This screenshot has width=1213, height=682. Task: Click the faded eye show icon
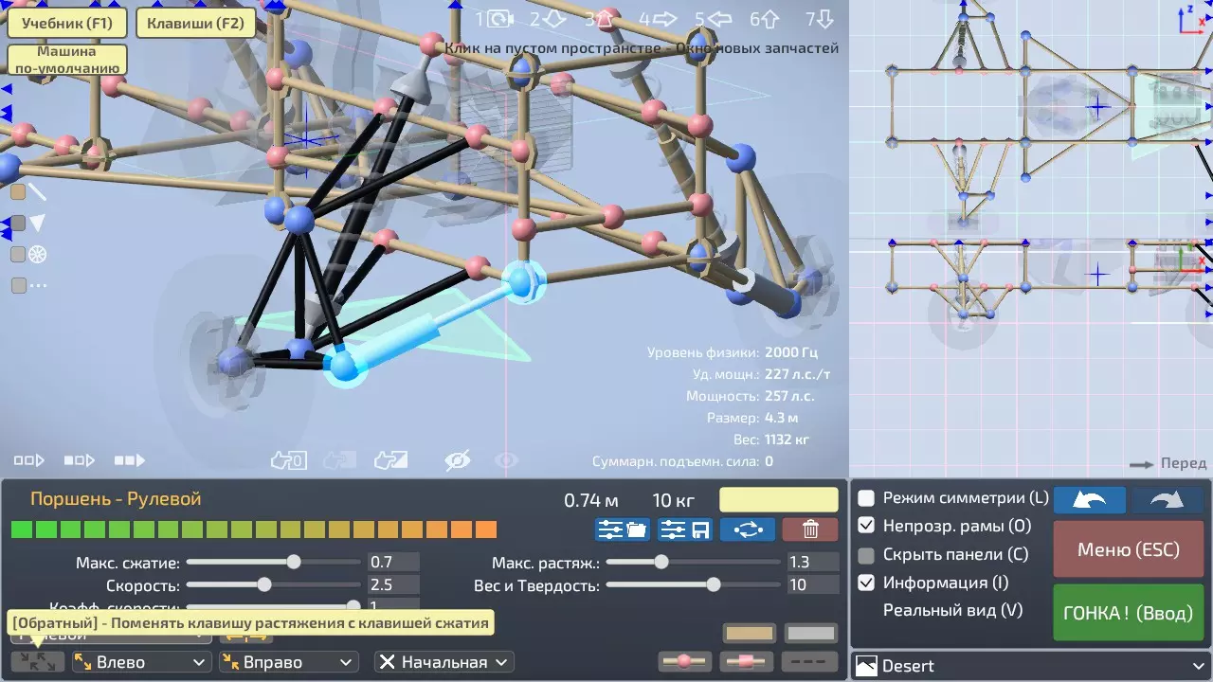(x=507, y=461)
